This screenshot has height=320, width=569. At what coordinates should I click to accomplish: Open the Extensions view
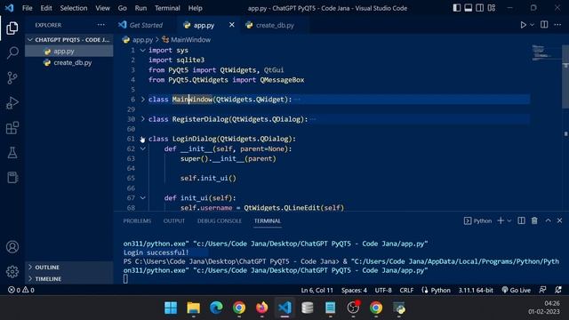12,128
